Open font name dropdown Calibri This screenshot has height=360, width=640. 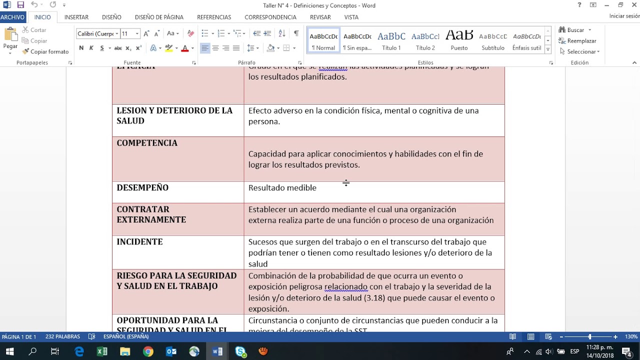tap(117, 34)
